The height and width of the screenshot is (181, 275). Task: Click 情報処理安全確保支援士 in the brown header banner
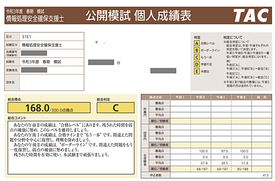pyautogui.click(x=35, y=19)
